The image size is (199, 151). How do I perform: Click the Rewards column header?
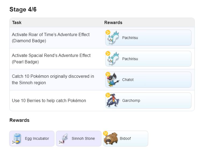(113, 22)
